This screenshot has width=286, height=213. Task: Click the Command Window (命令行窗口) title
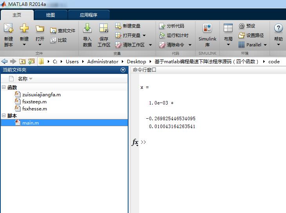pos(144,70)
